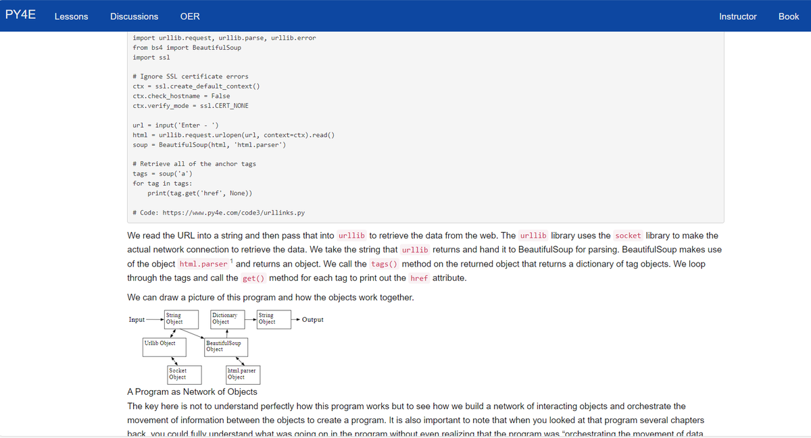Image resolution: width=811 pixels, height=438 pixels.
Task: Click the 'Output' label in the diagram
Action: point(312,320)
